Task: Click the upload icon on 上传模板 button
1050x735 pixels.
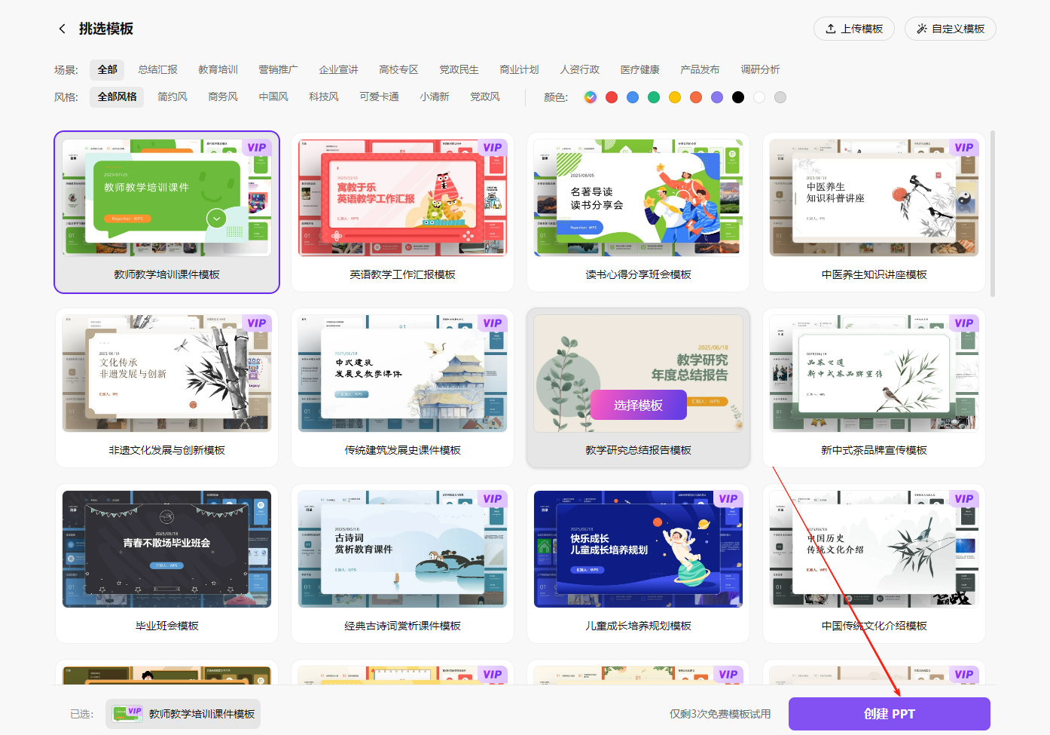Action: (829, 28)
